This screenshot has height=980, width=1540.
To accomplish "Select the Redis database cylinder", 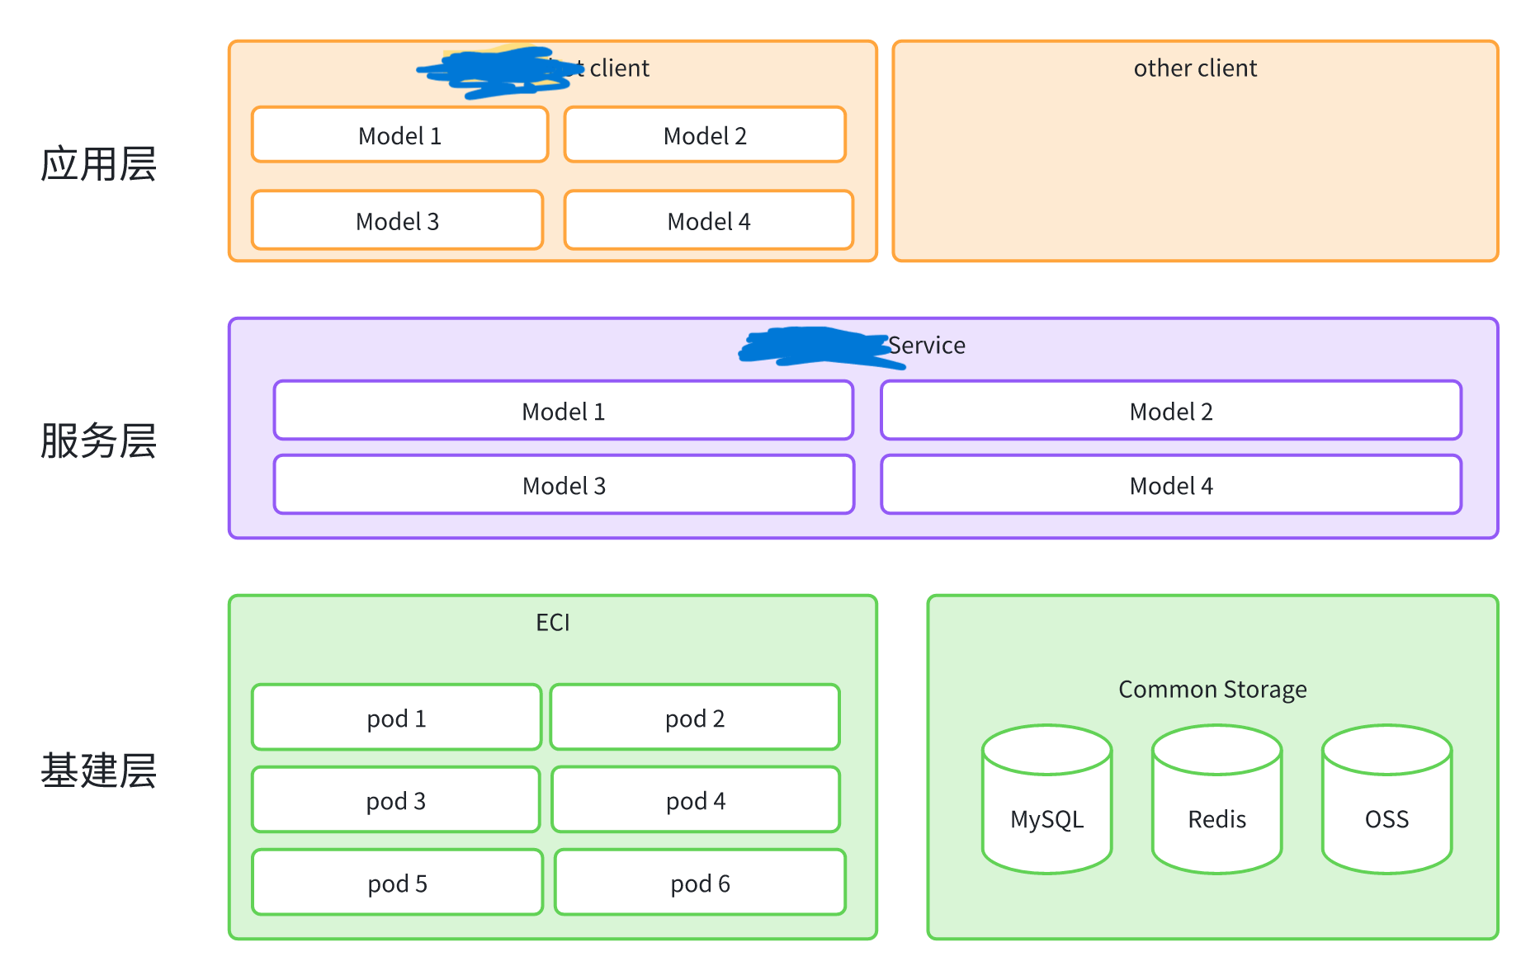I will (1216, 799).
